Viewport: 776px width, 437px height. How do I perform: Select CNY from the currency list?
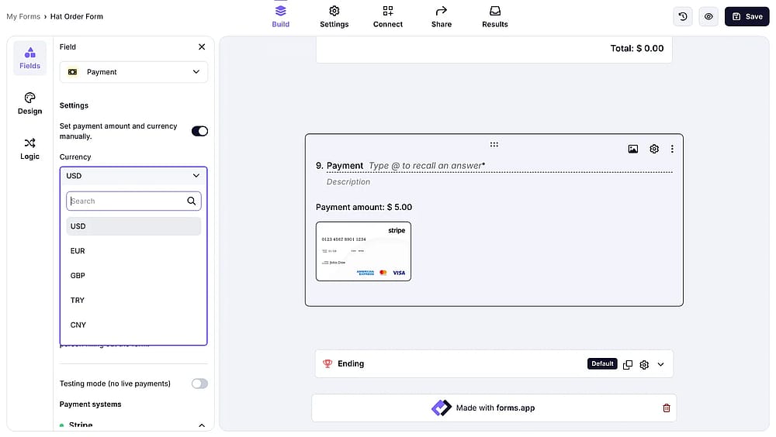(133, 325)
